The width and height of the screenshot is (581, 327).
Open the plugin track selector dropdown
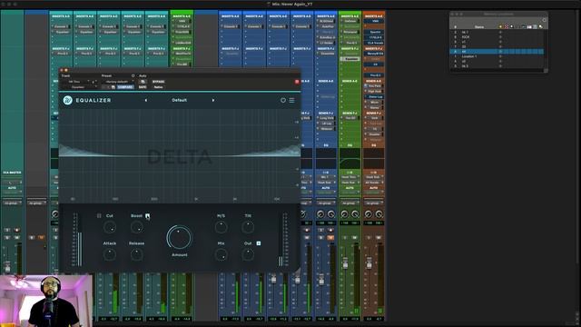[x=76, y=82]
